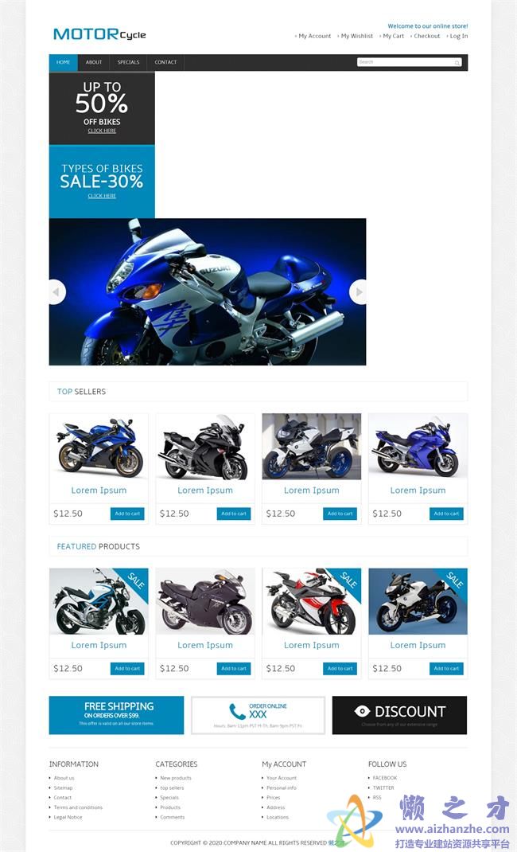The image size is (517, 852).
Task: Add last featured product to cart
Action: click(x=446, y=668)
